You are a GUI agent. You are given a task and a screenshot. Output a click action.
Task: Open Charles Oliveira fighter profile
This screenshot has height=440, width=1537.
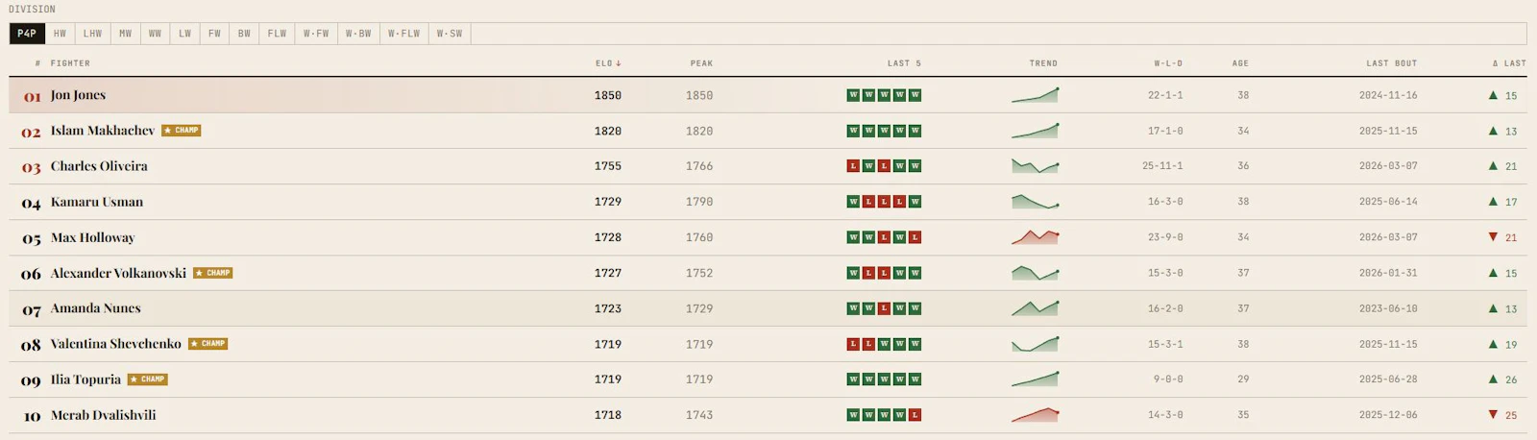click(99, 166)
